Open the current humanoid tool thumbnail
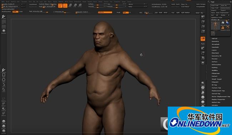 click(x=216, y=26)
